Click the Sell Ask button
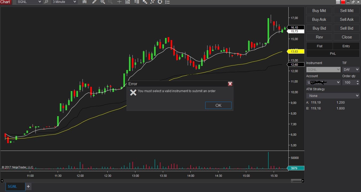The image size is (361, 192). tap(347, 19)
